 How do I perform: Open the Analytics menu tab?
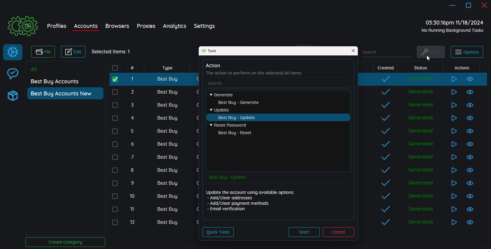[174, 26]
